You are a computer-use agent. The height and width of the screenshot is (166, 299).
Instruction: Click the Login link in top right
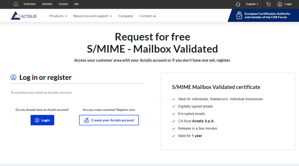[x=288, y=4]
